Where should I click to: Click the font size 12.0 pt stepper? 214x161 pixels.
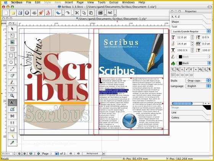click(192, 37)
